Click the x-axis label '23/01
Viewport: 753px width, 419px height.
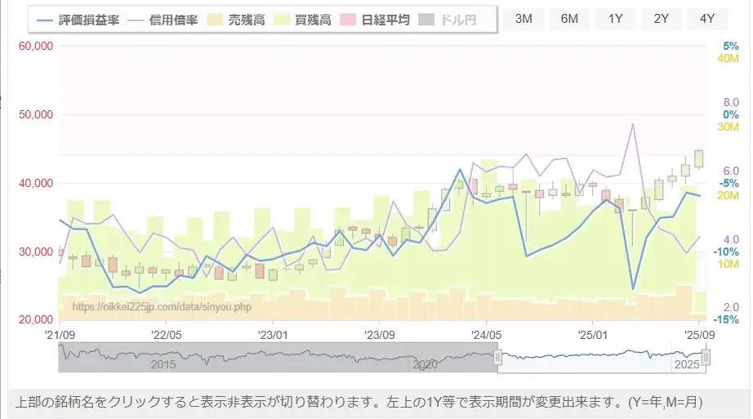point(273,335)
